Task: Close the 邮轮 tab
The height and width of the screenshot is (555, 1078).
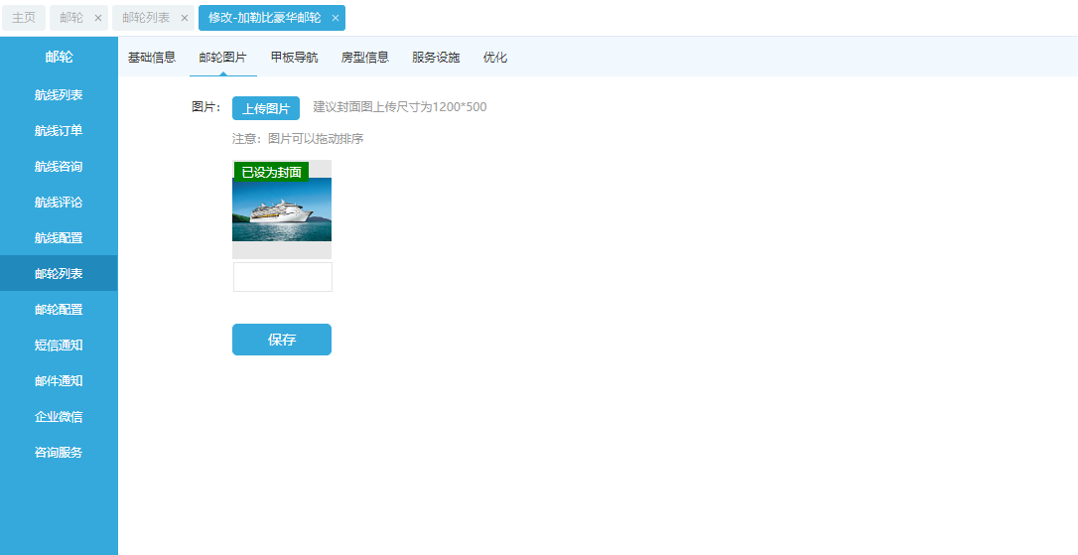Action: pos(97,18)
